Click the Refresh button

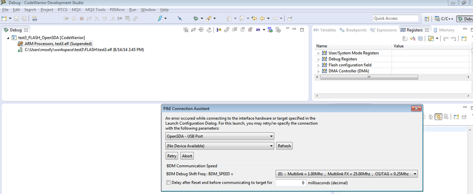[x=284, y=146]
